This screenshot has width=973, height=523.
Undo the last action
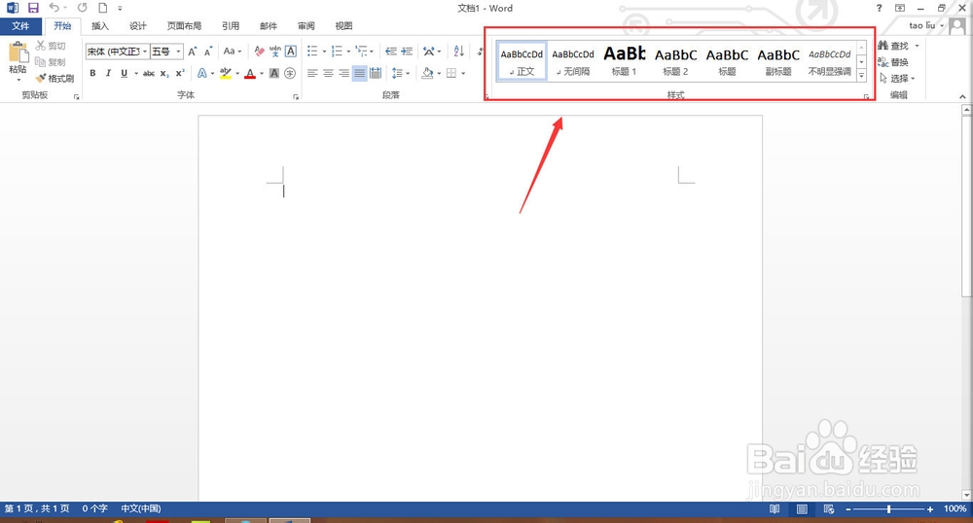(x=54, y=8)
